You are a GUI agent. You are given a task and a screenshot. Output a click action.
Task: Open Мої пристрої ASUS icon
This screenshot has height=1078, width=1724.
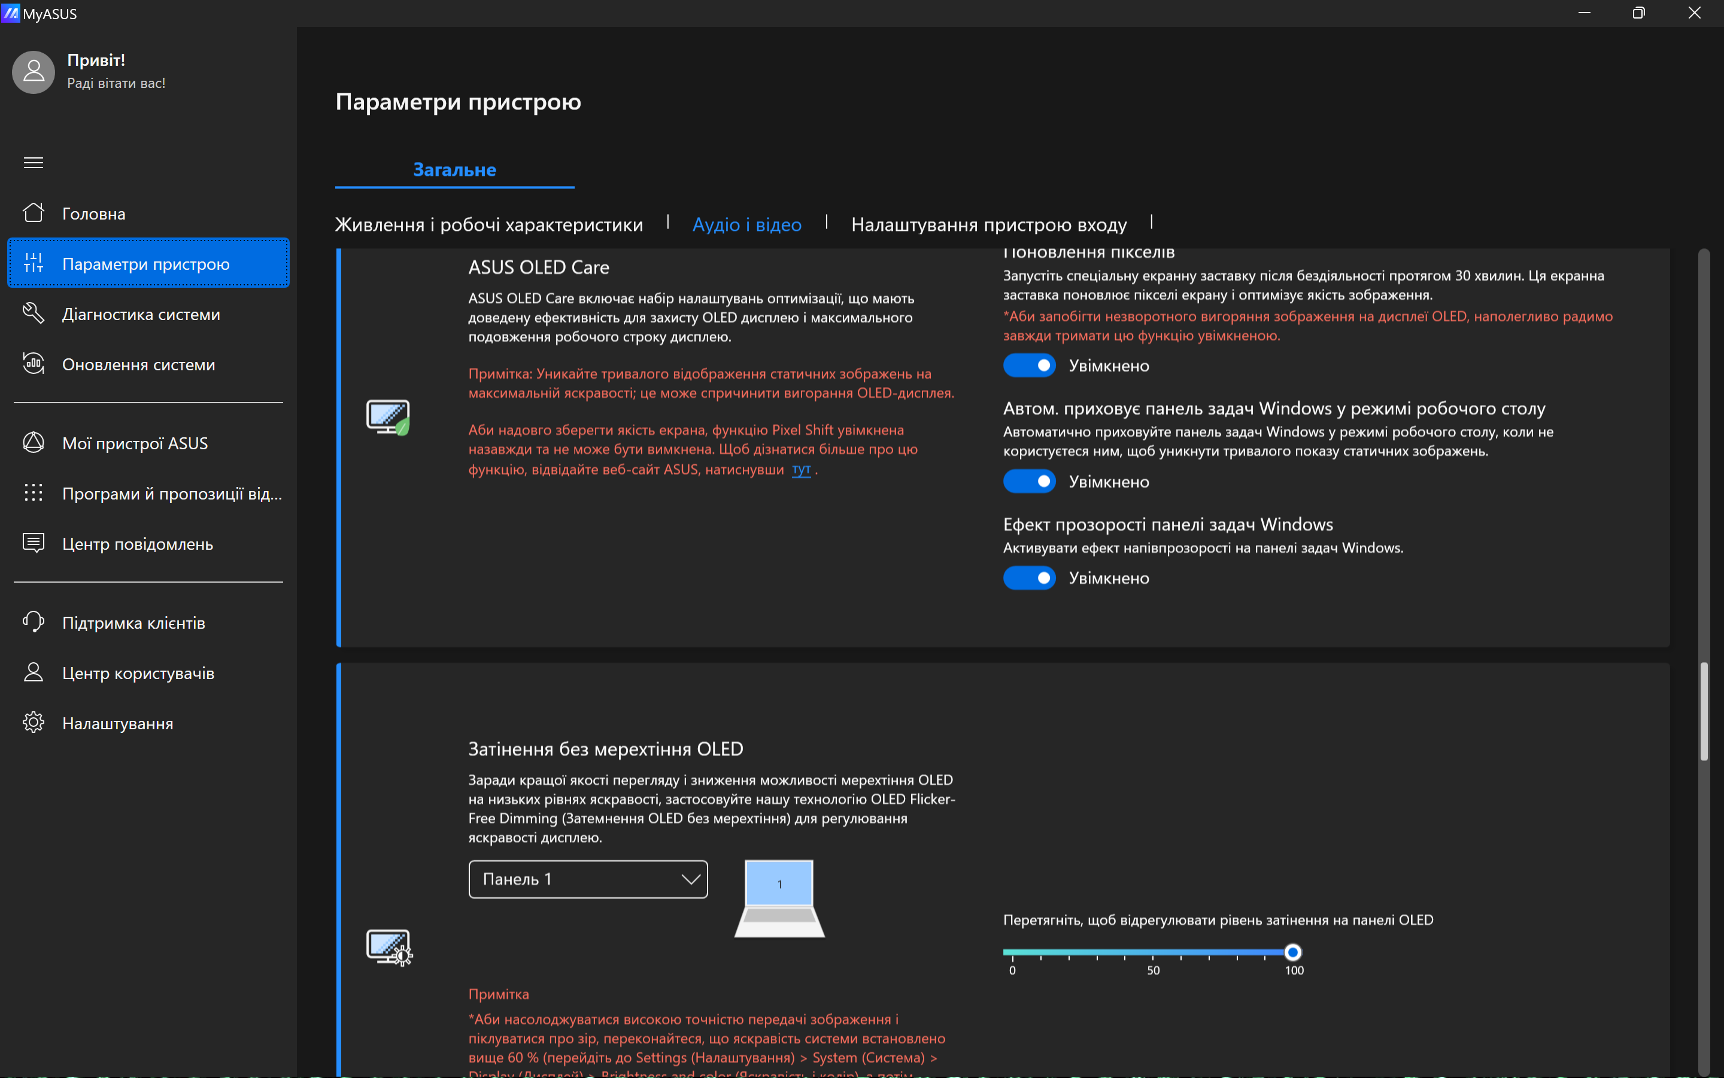[34, 443]
